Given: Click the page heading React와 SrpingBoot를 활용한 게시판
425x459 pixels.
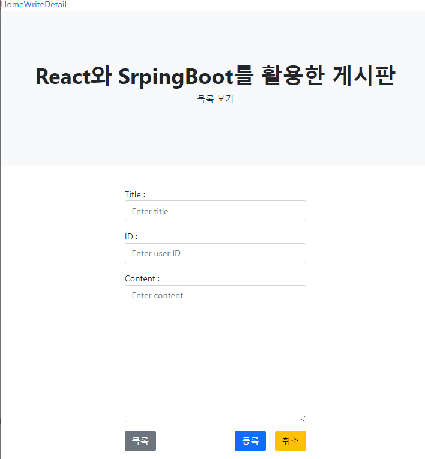Looking at the screenshot, I should (216, 76).
